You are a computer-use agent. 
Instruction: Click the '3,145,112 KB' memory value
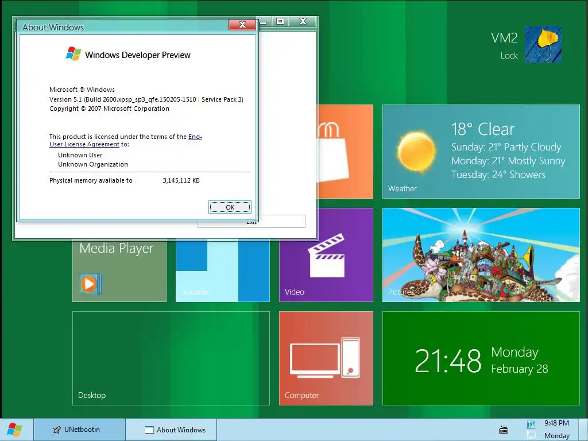click(181, 180)
